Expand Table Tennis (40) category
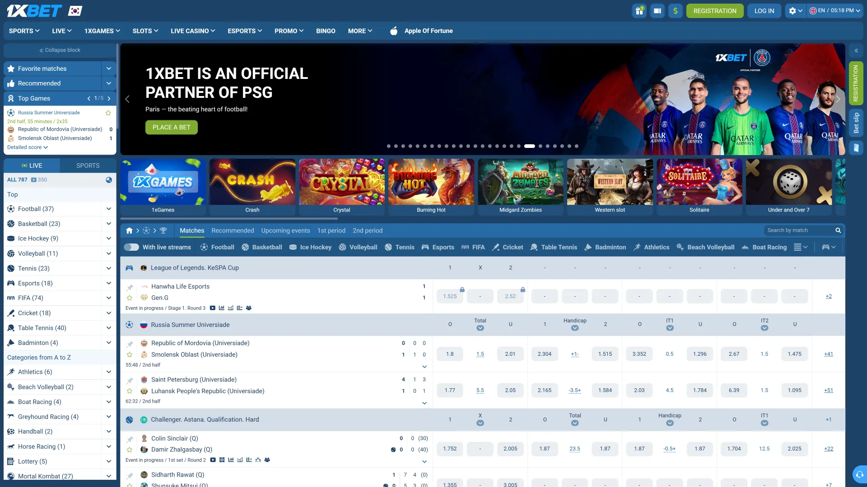This screenshot has width=867, height=487. (109, 328)
